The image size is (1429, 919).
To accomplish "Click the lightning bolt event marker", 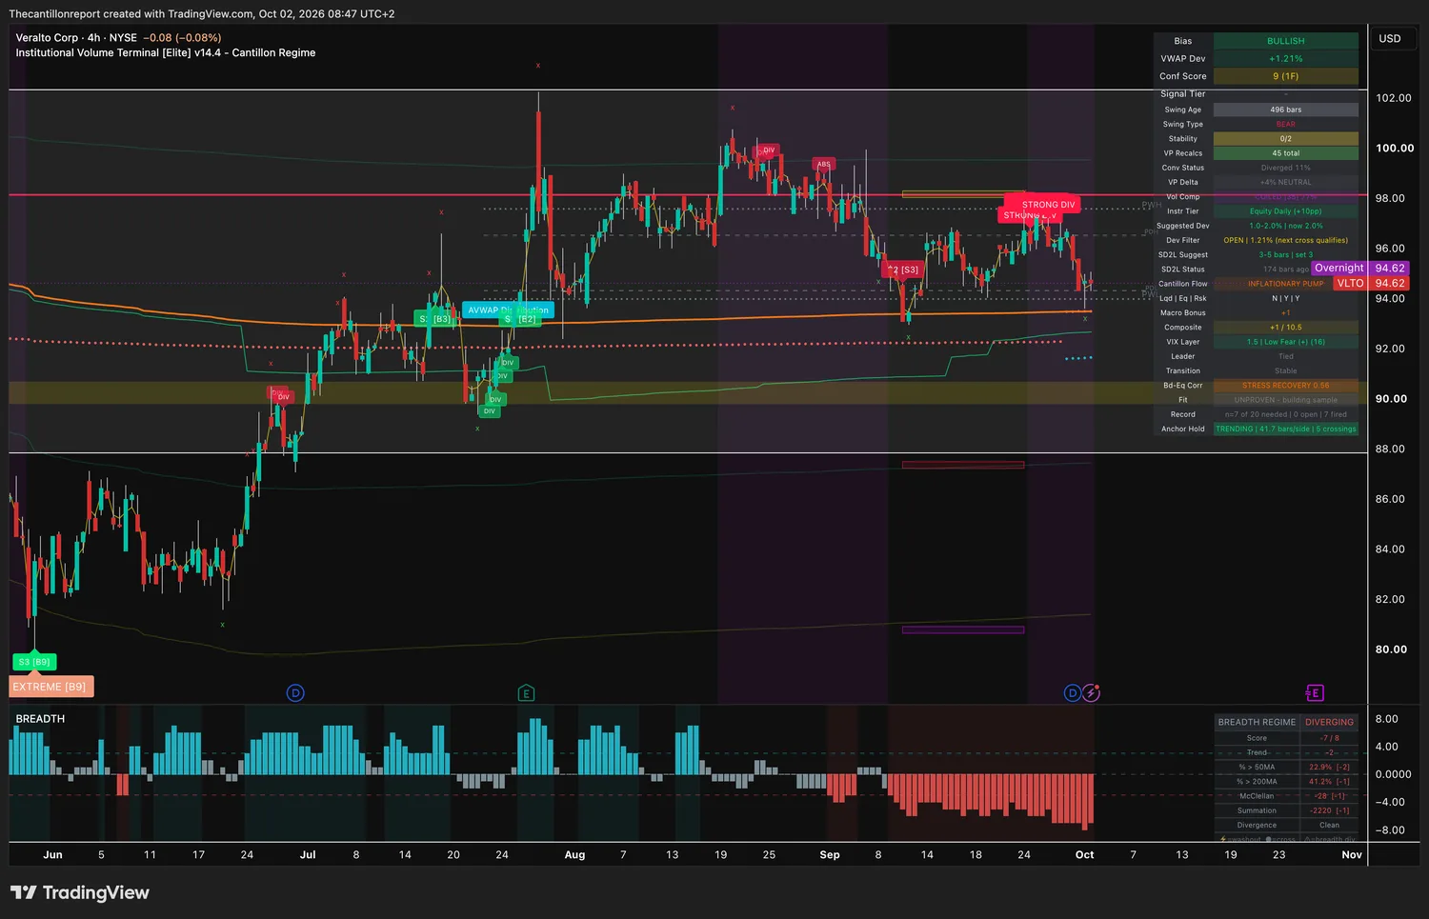I will click(1091, 693).
